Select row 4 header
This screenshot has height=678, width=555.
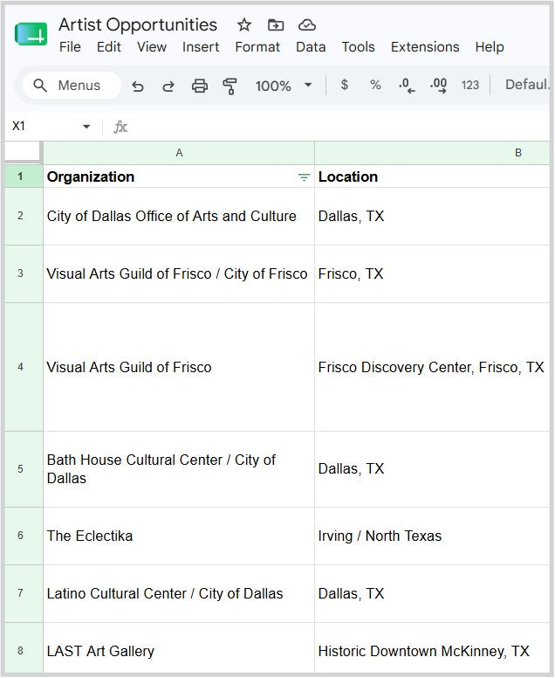(24, 367)
